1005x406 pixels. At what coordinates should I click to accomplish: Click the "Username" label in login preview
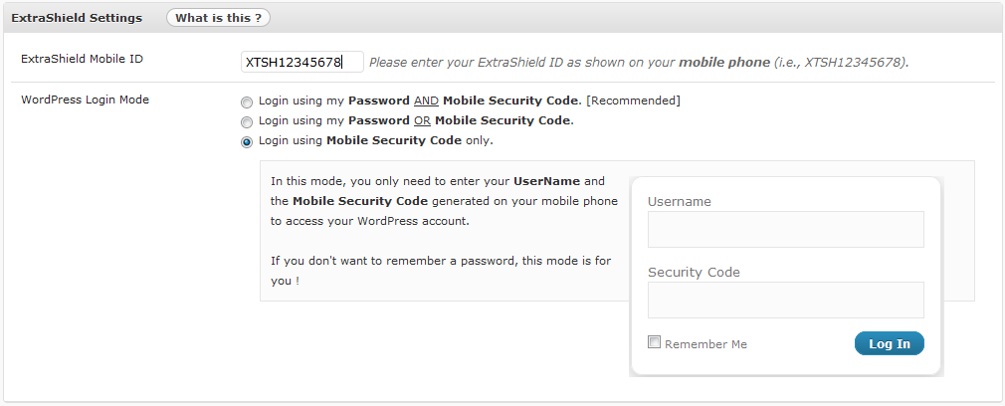[x=680, y=201]
